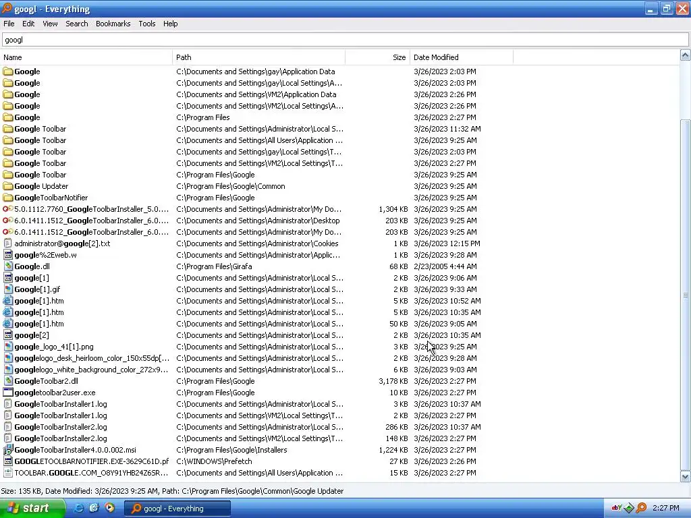Click the administrator@google[2].txt file icon
Screen dimensions: 691x518
coord(8,243)
